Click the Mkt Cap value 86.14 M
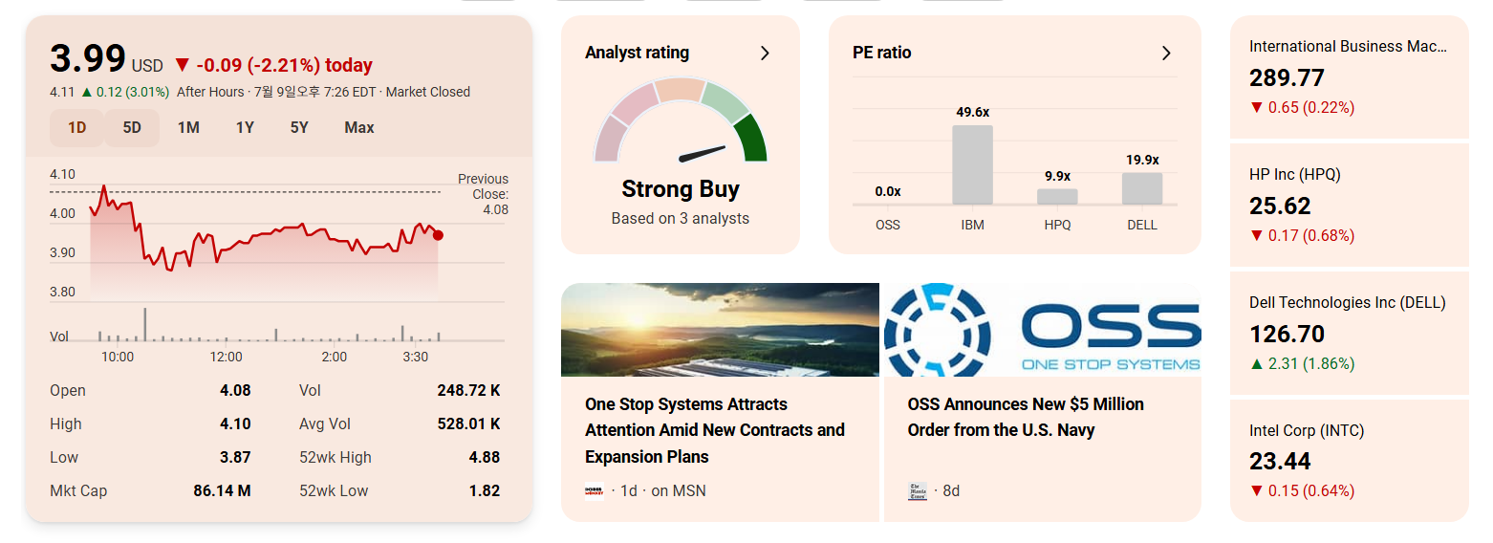The image size is (1493, 543). point(222,491)
